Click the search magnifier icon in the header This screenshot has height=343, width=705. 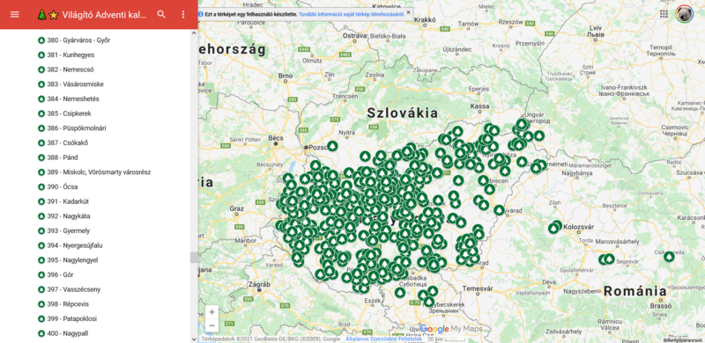(161, 14)
